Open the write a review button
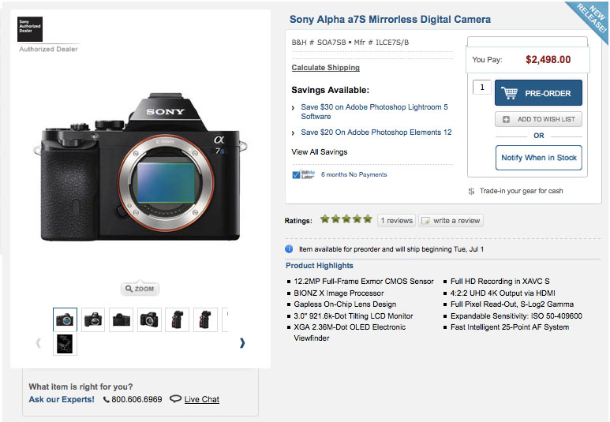 click(x=451, y=221)
